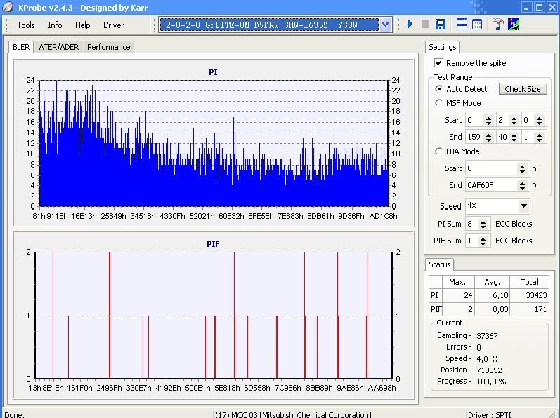Switch to the BLER tab
Image resolution: width=560 pixels, height=418 pixels.
21,47
